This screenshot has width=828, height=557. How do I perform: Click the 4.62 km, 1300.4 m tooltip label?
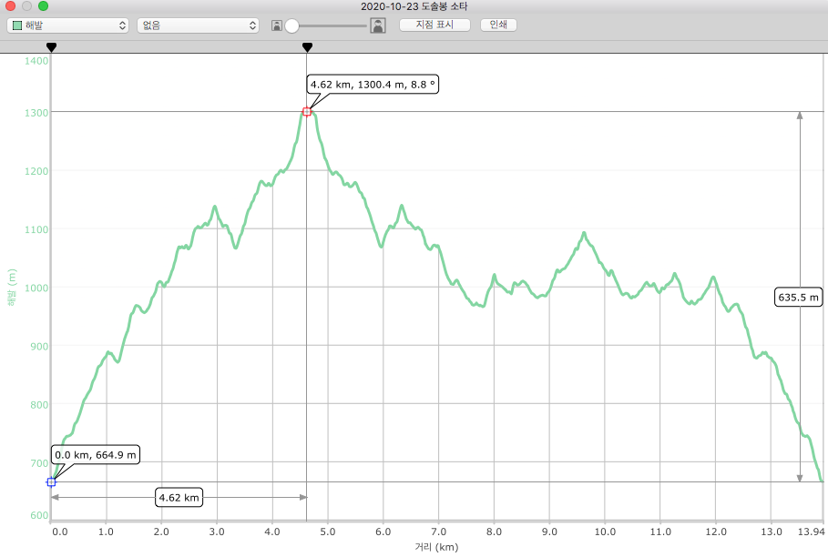click(373, 84)
